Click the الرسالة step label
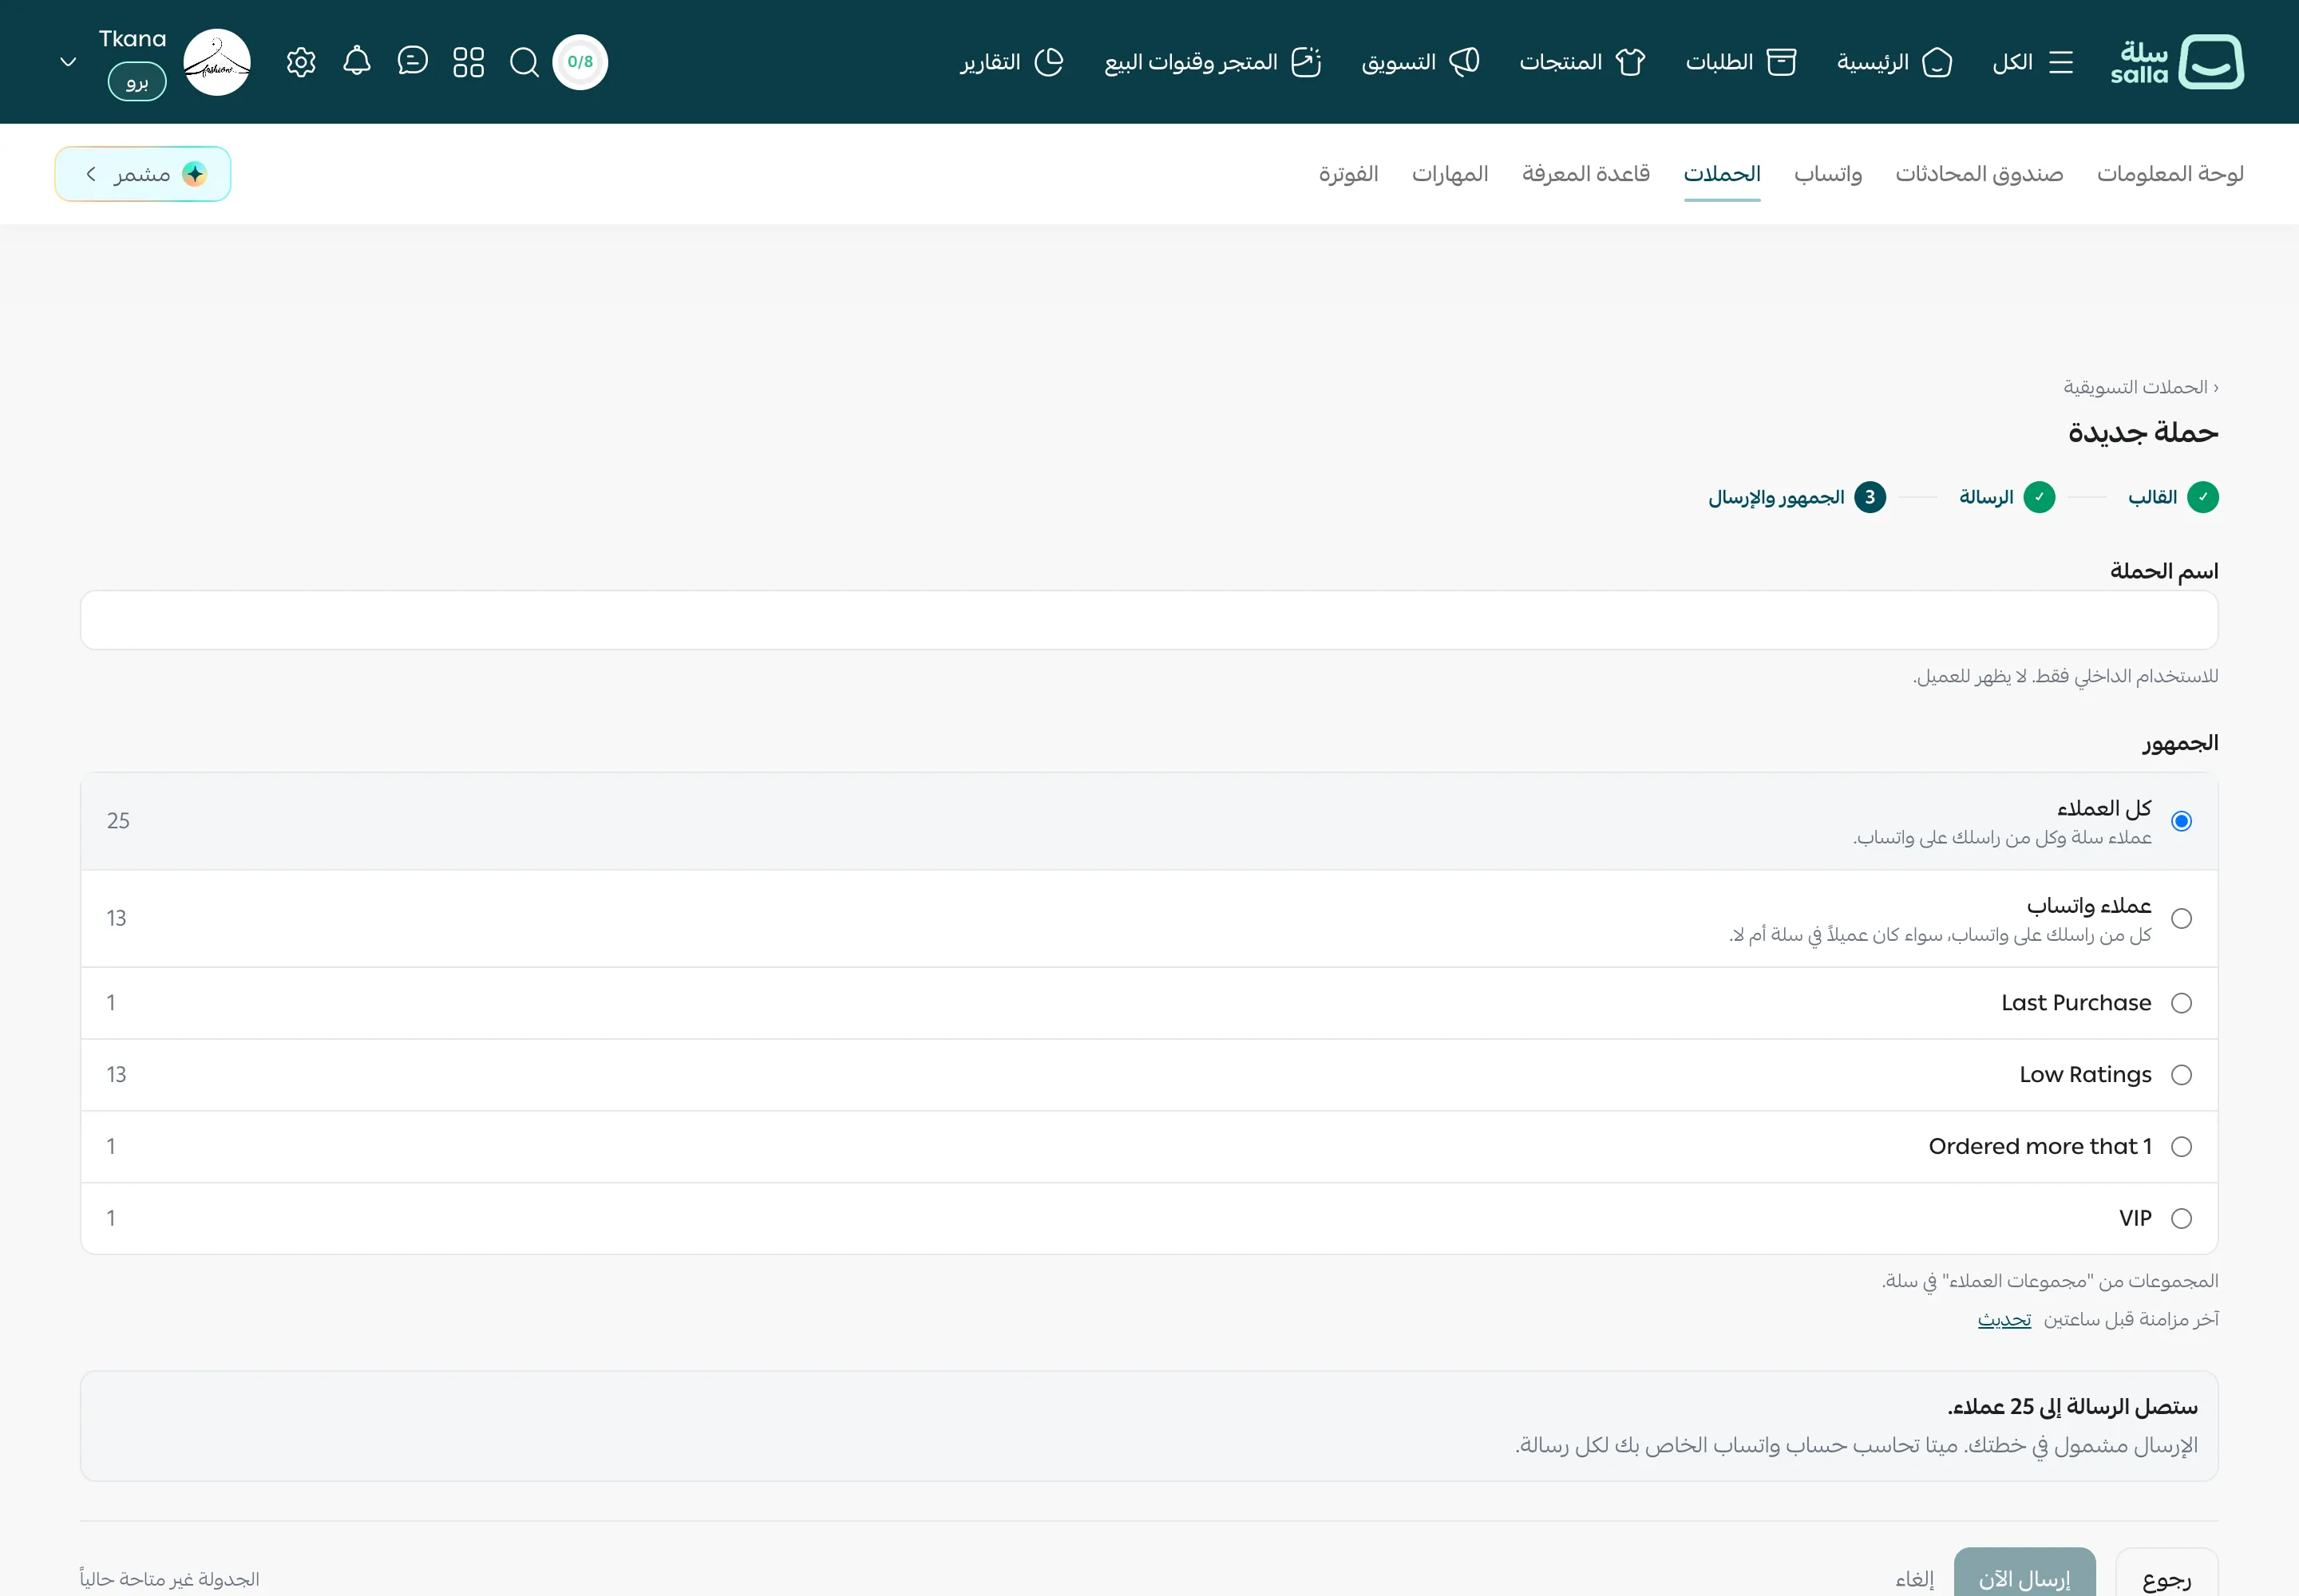Viewport: 2299px width, 1596px height. coord(1986,497)
